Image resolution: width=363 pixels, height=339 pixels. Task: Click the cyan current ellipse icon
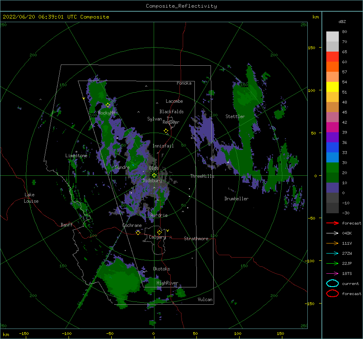[332, 283]
